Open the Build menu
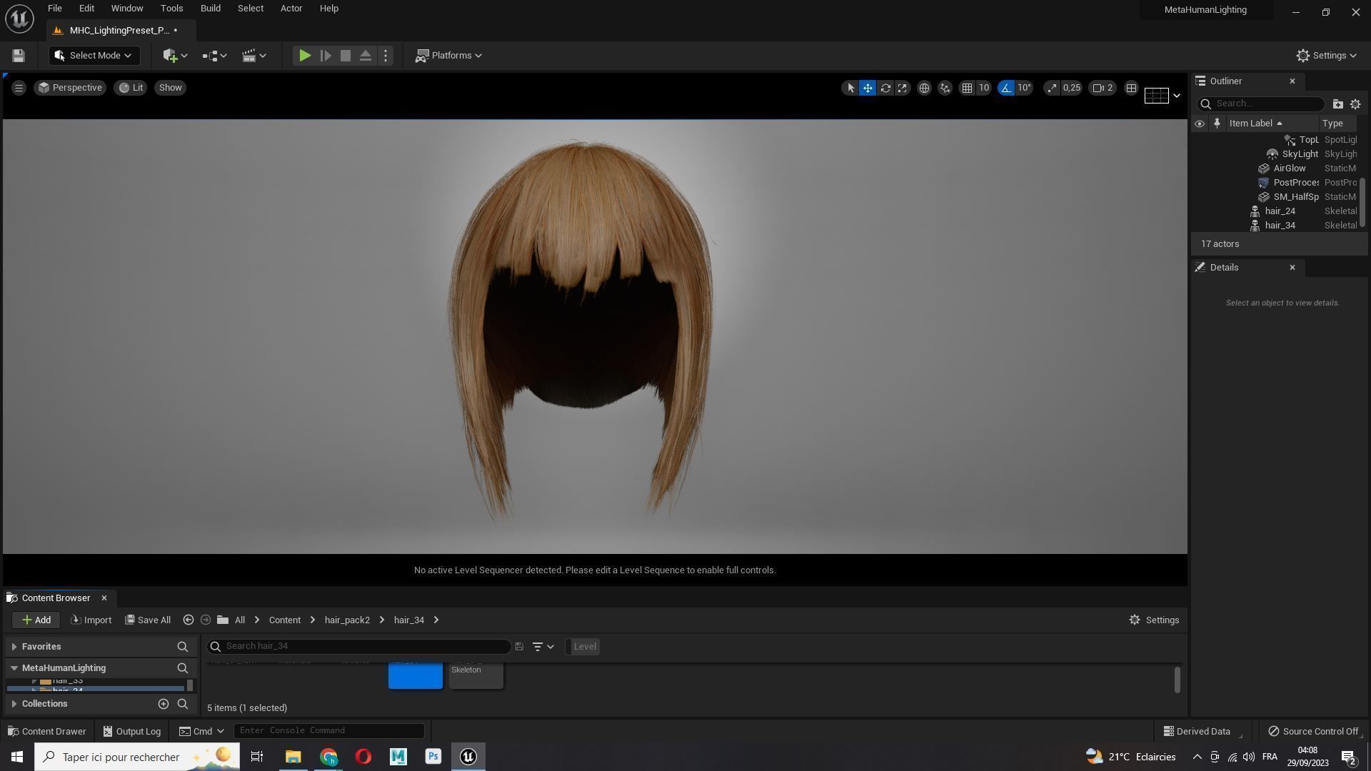This screenshot has height=771, width=1371. click(x=210, y=9)
